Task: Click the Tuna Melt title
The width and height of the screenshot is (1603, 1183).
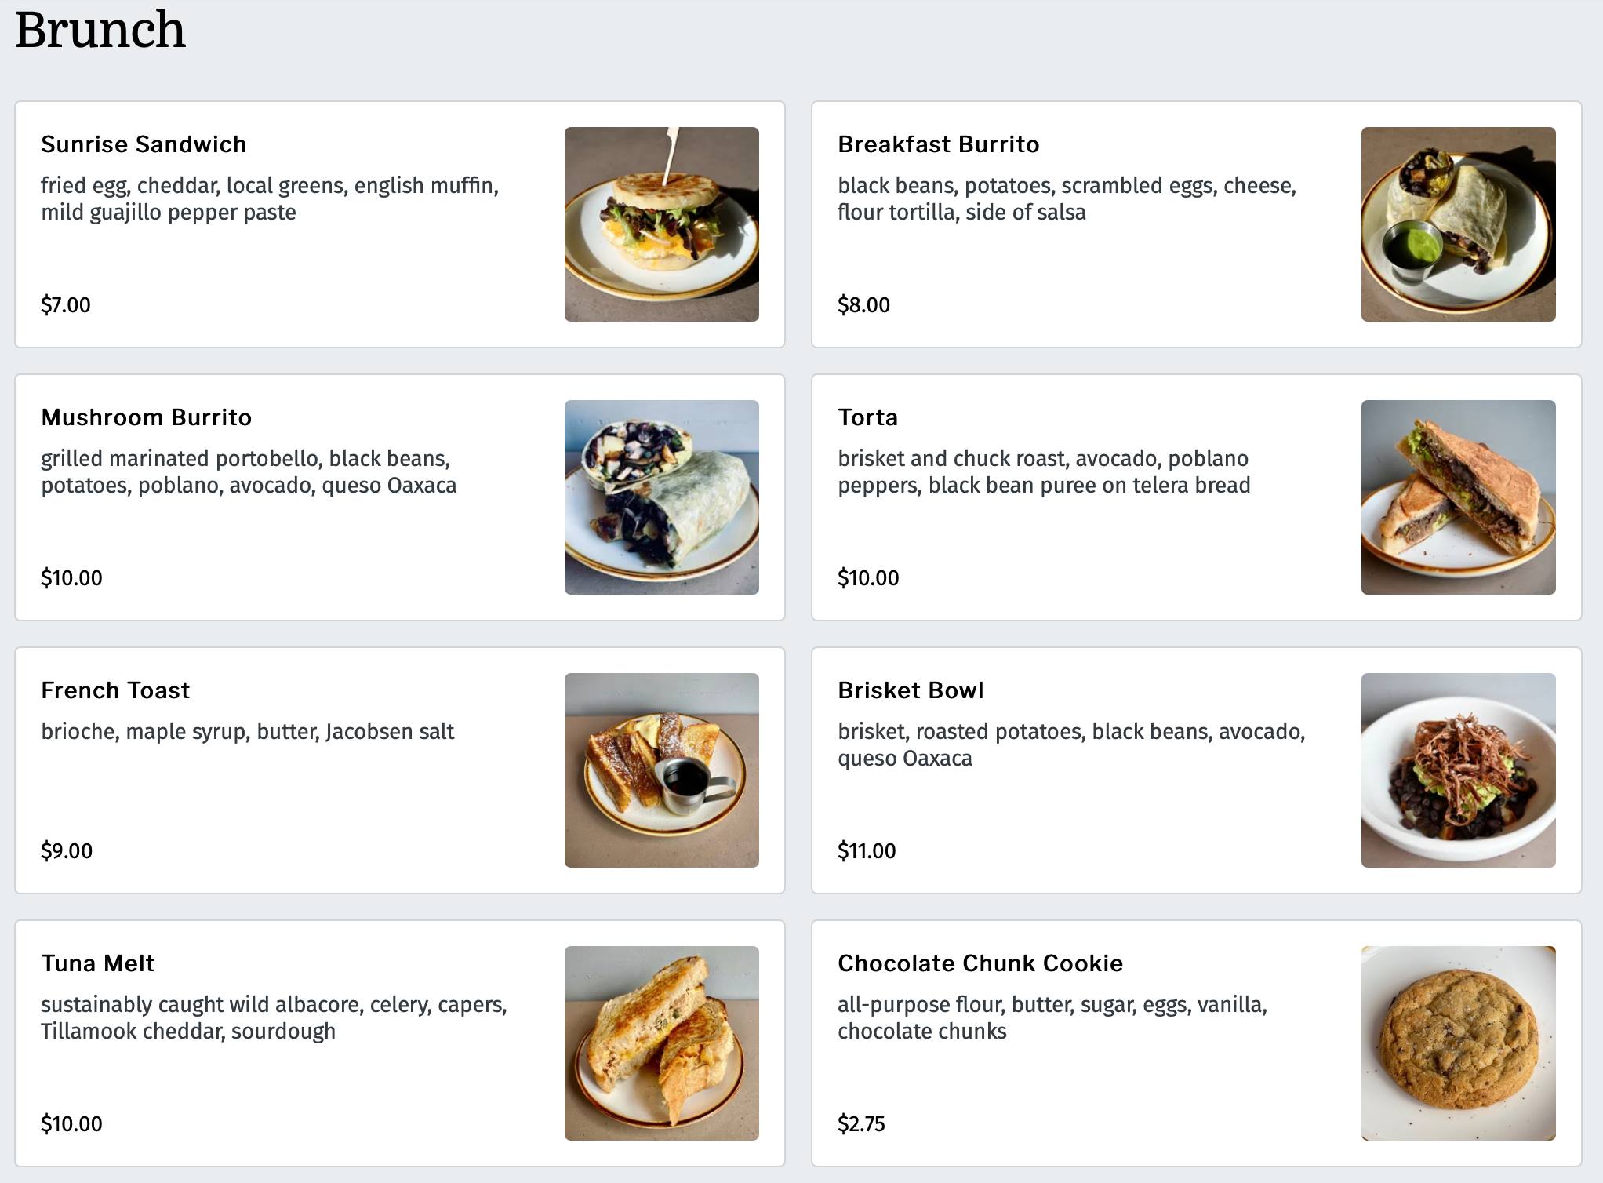Action: pyautogui.click(x=97, y=963)
